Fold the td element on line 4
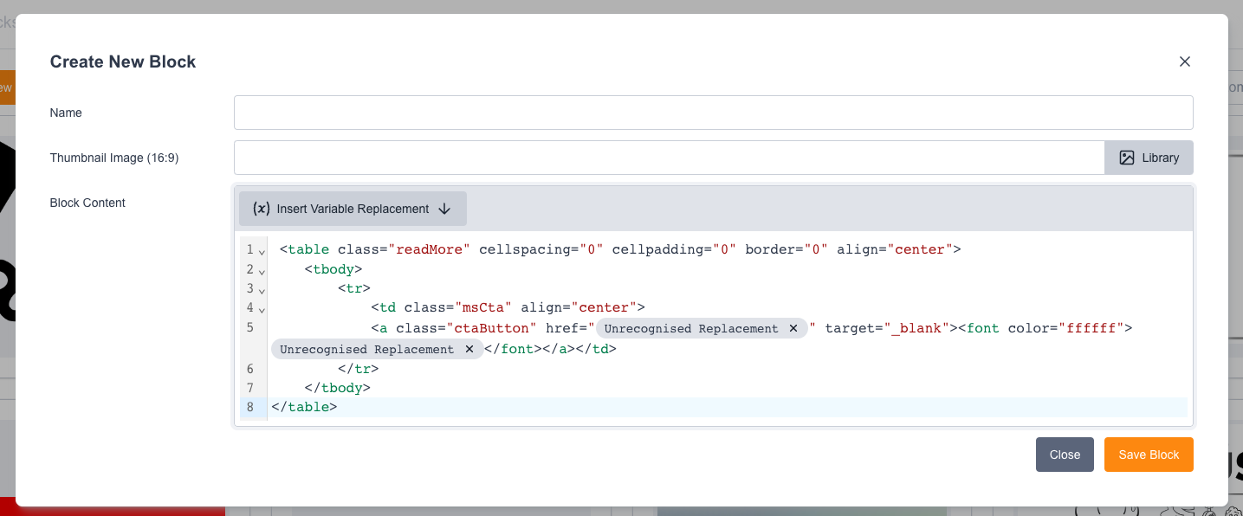The width and height of the screenshot is (1243, 516). (262, 310)
